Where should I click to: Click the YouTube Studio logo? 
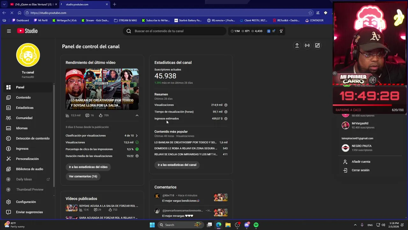click(27, 31)
